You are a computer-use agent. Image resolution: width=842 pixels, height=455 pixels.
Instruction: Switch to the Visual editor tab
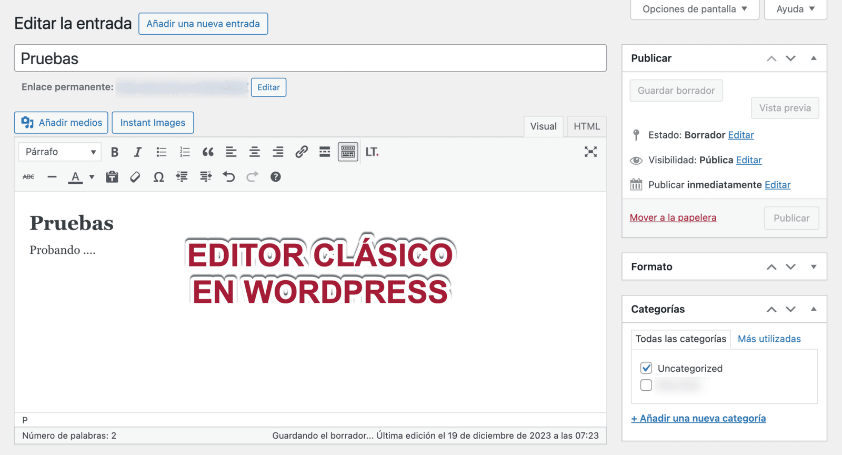click(543, 126)
